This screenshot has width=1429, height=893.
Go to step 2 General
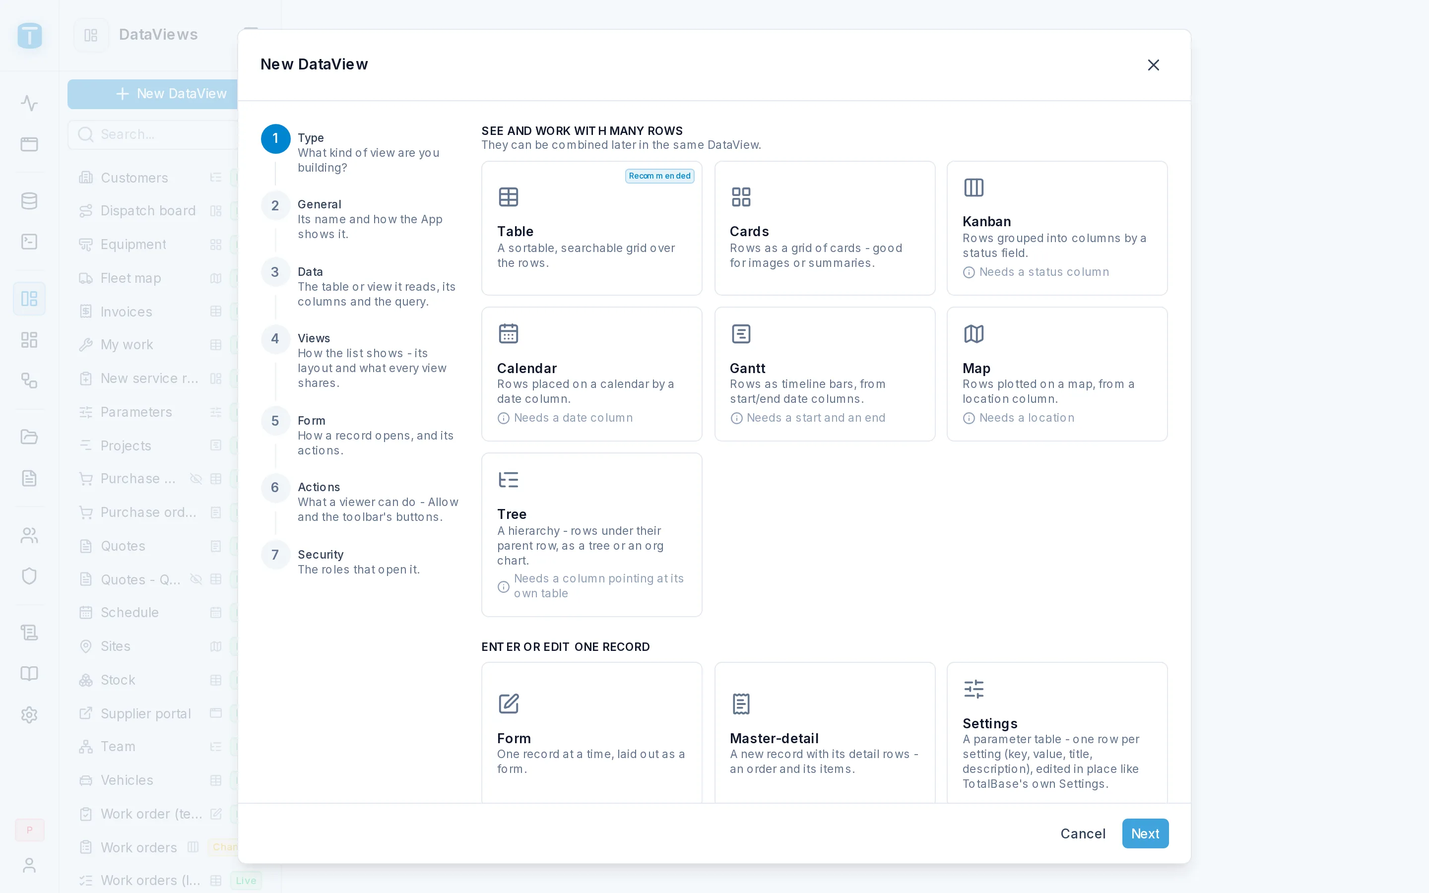pos(360,218)
